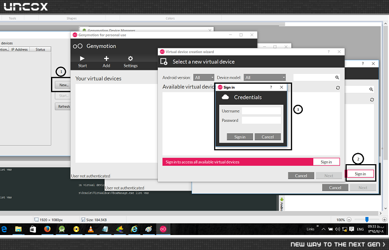Click Genymotion icon in taskbar

tap(163, 229)
